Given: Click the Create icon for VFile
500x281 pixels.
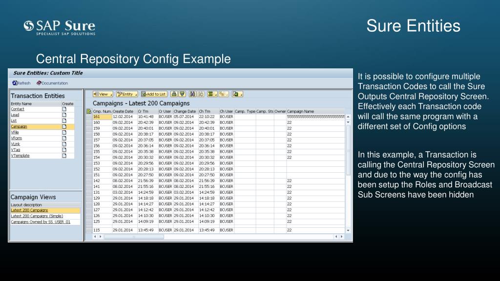Looking at the screenshot, I should [x=64, y=132].
